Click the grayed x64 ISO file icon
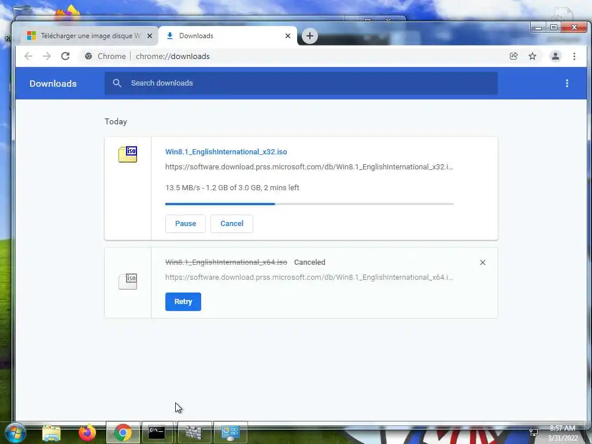The height and width of the screenshot is (444, 592). (128, 282)
